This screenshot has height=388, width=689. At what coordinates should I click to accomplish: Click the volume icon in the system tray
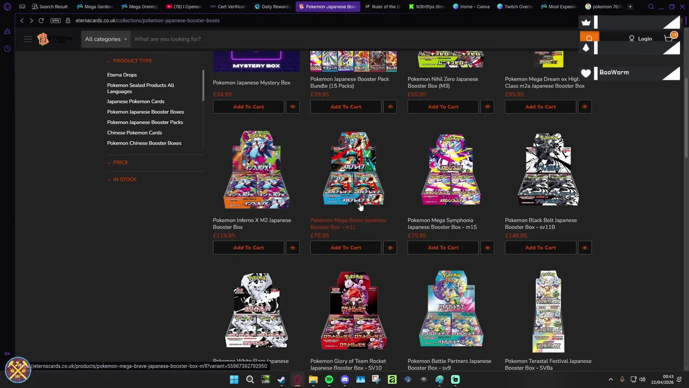(x=642, y=379)
